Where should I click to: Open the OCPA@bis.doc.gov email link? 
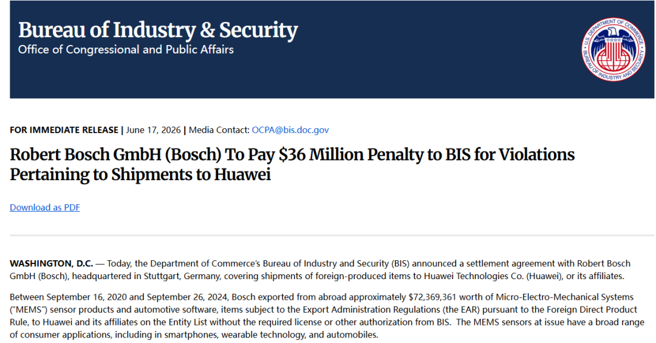point(290,130)
